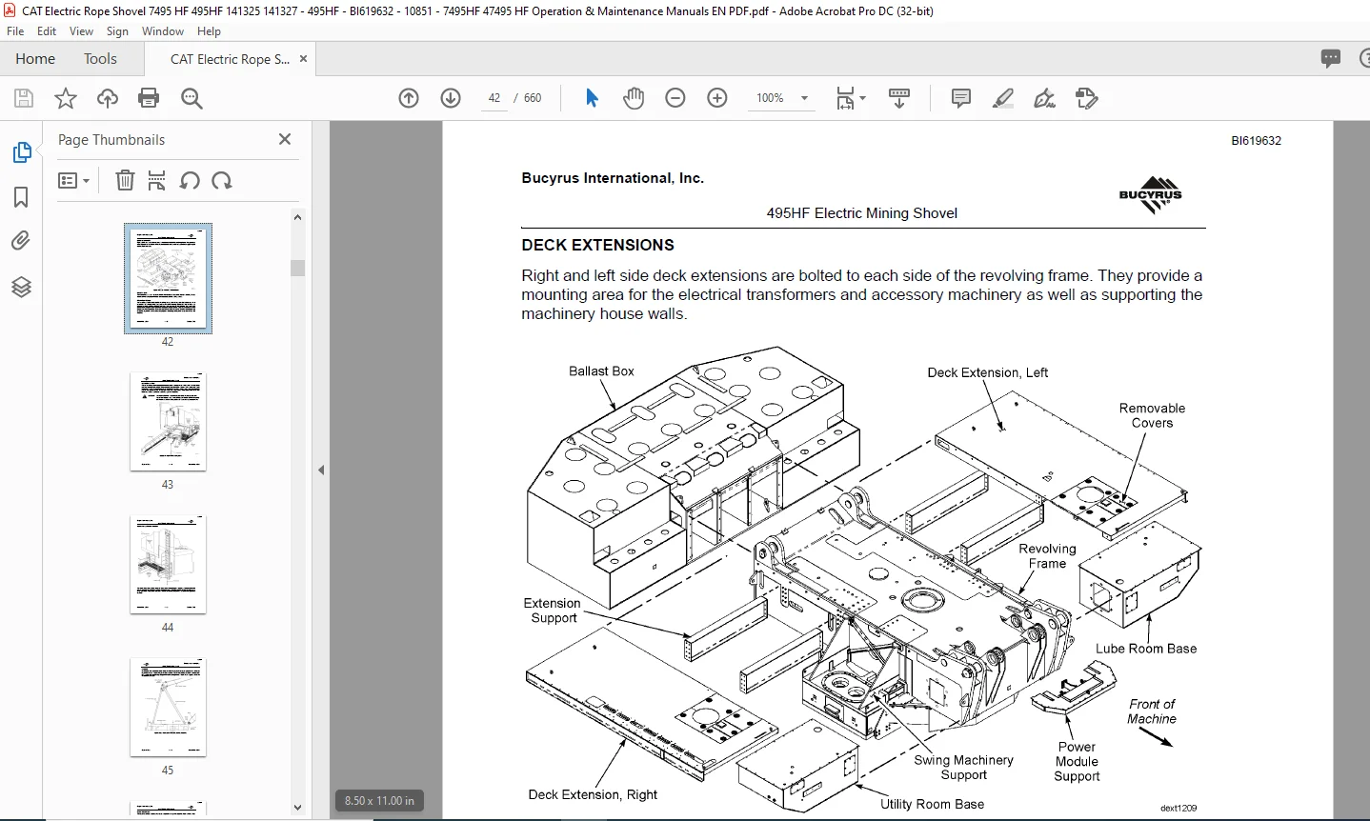Image resolution: width=1370 pixels, height=821 pixels.
Task: Click the BI619632 document number
Action: pos(1256,141)
